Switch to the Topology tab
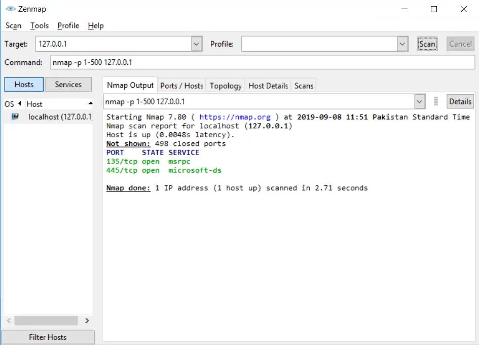This screenshot has height=345, width=479. tap(226, 86)
